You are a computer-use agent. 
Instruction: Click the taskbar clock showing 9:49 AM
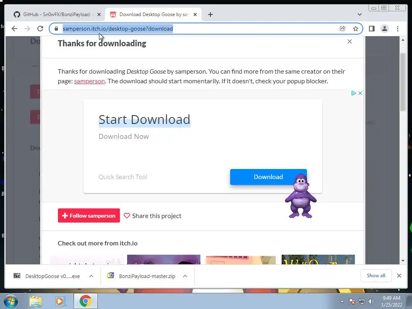[x=391, y=301]
